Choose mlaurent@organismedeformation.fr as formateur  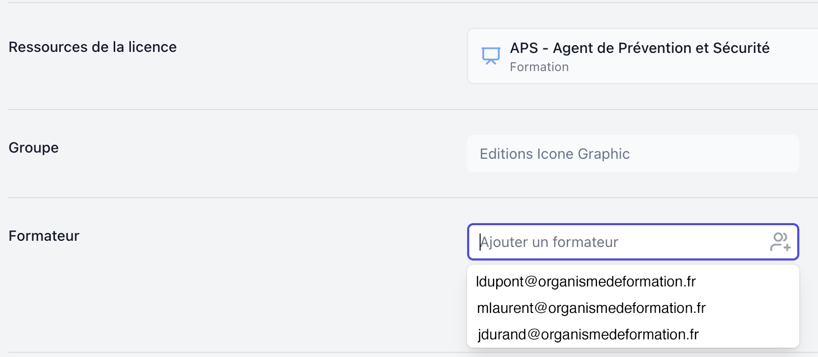pos(591,308)
